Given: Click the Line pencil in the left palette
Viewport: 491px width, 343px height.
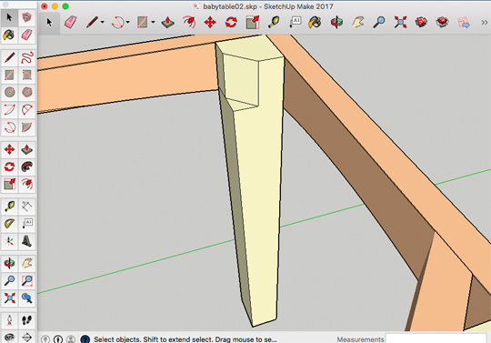Looking at the screenshot, I should [x=9, y=57].
